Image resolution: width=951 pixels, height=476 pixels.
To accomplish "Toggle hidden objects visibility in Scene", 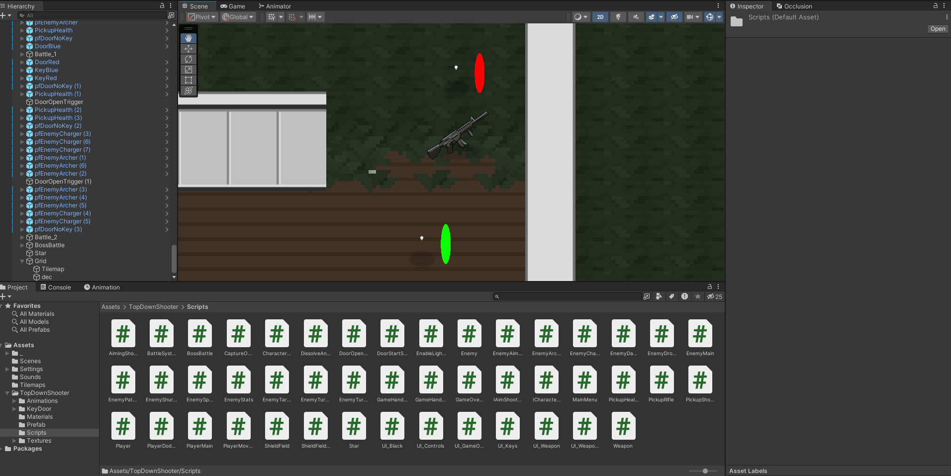I will point(674,17).
